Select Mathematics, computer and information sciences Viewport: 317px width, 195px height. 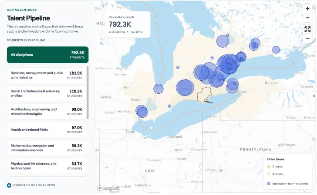point(47,148)
